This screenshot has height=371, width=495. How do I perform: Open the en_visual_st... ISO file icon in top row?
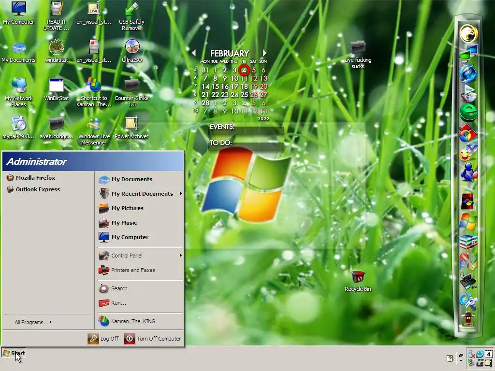click(94, 13)
